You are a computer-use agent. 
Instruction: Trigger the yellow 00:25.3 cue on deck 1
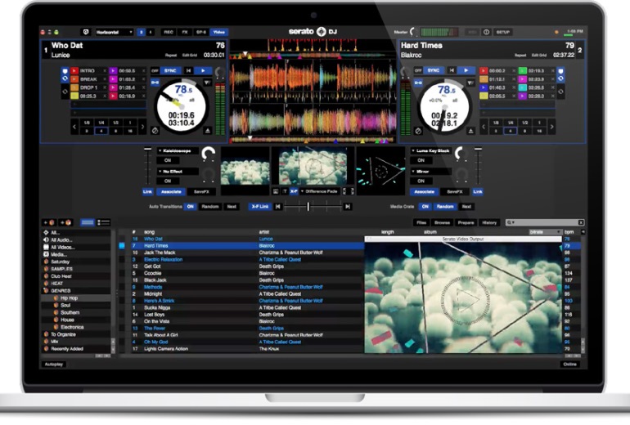click(74, 96)
